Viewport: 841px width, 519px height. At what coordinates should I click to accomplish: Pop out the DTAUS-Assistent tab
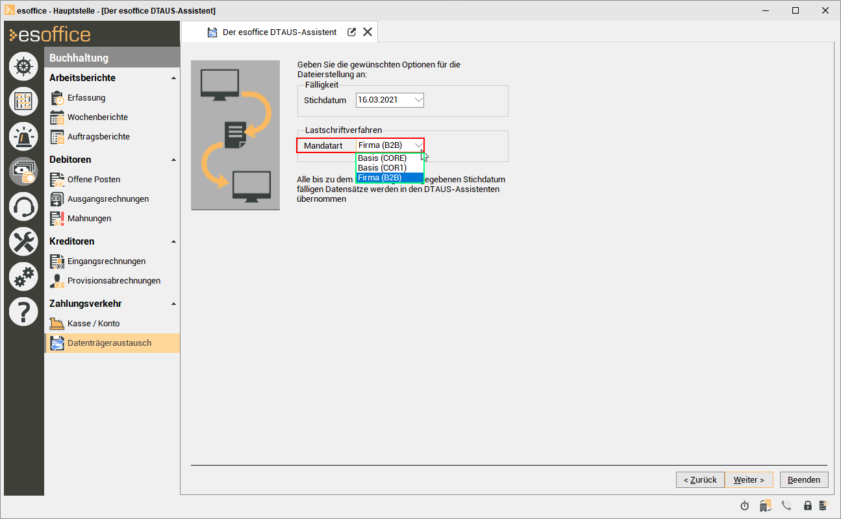(x=352, y=32)
